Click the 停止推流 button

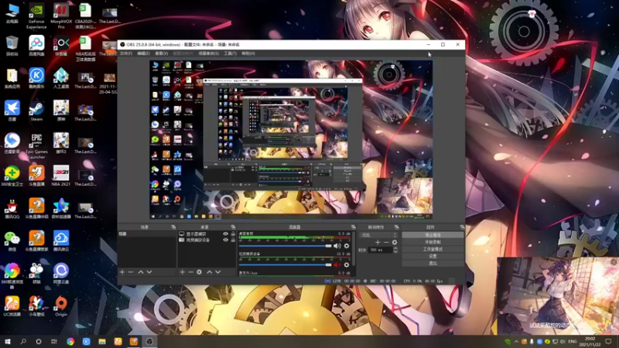tap(433, 235)
